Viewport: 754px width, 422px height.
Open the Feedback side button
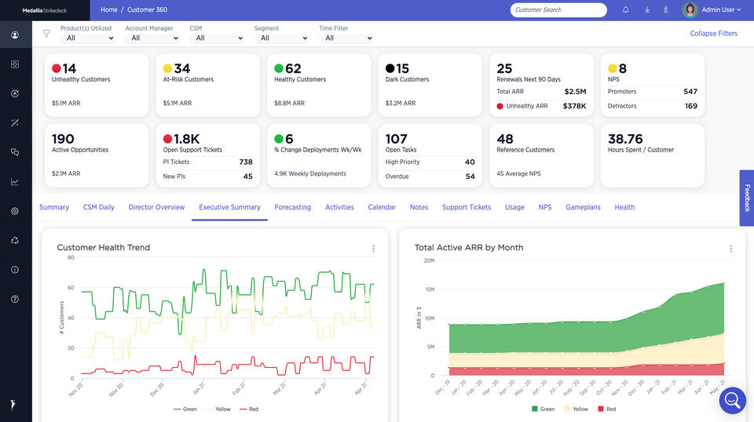(747, 198)
